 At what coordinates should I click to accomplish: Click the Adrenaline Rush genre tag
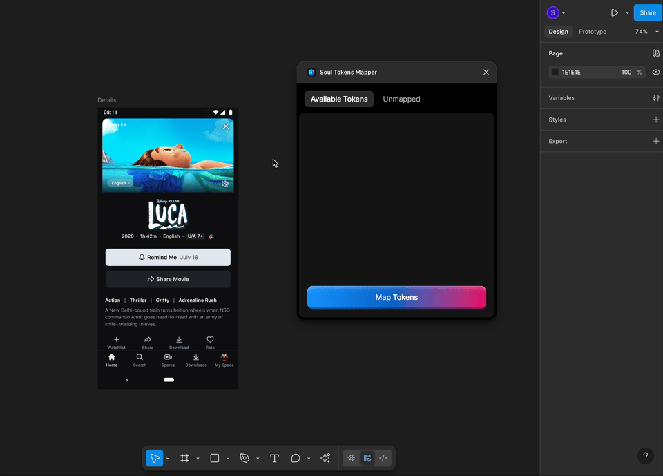point(198,301)
